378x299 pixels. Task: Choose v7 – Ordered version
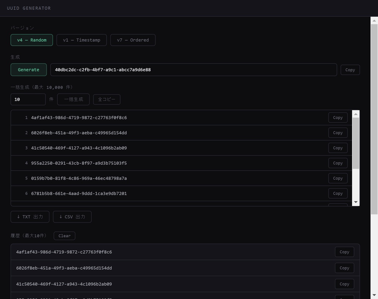coord(133,40)
